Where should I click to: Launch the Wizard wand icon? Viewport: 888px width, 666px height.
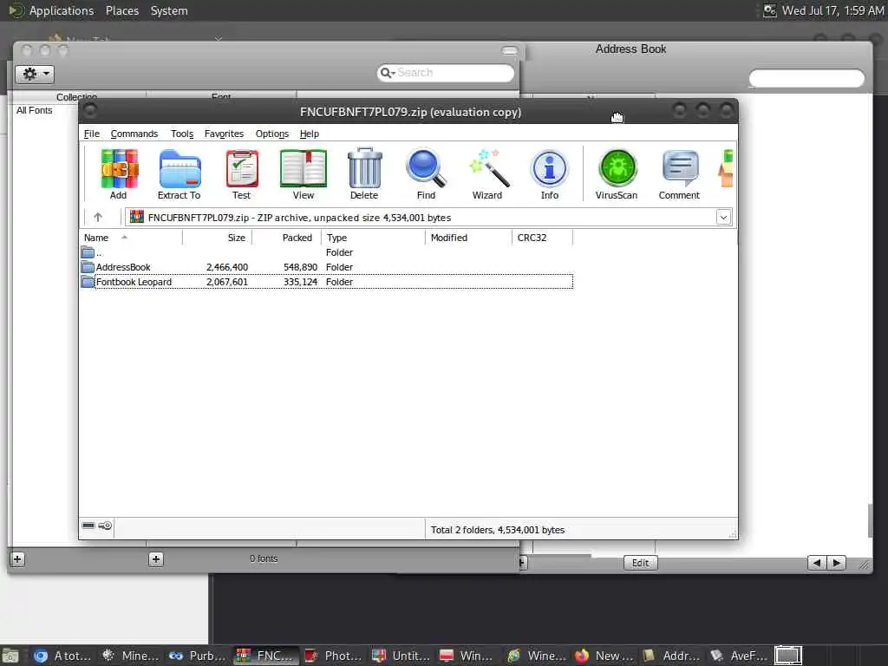[489, 168]
